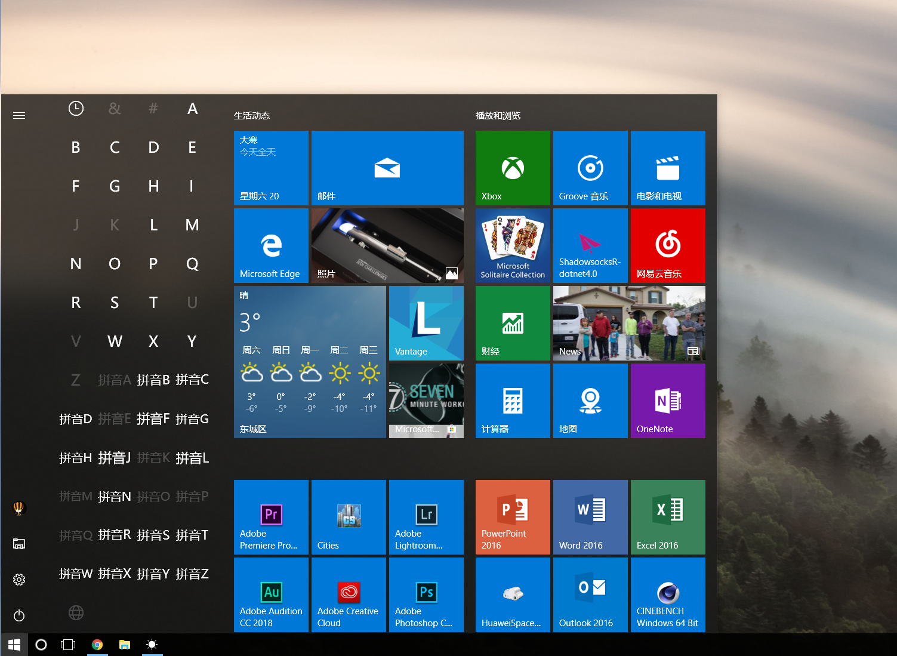
Task: Open the News tile with family photo
Action: [629, 323]
